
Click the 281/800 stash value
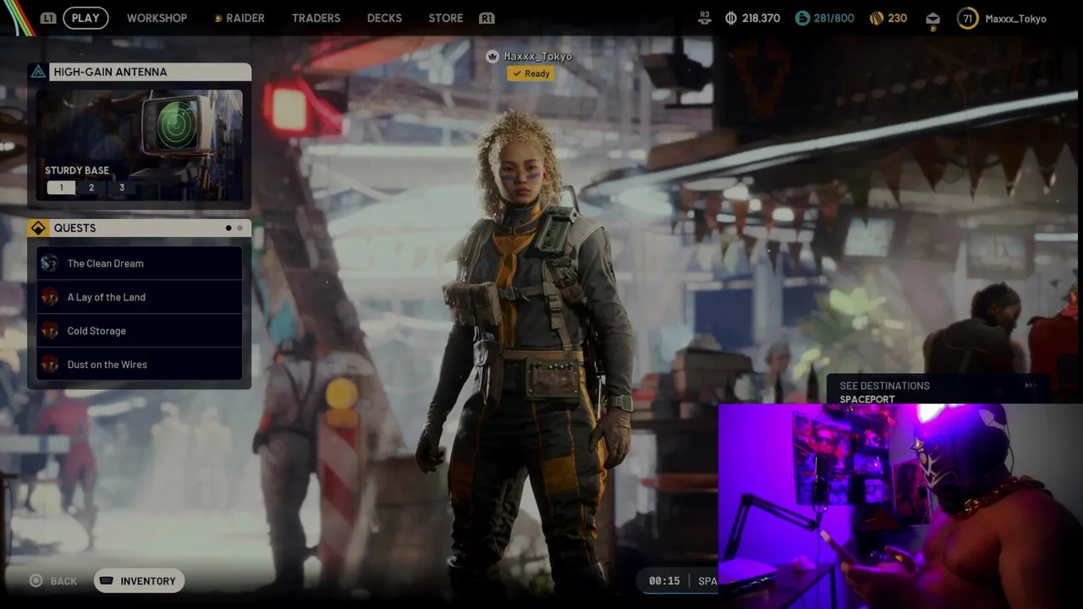click(x=833, y=18)
